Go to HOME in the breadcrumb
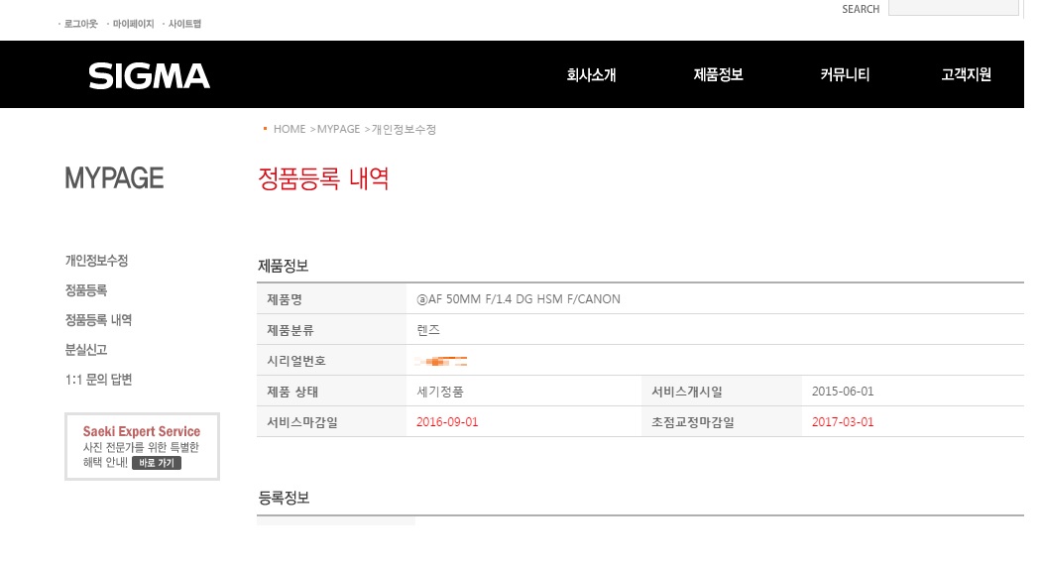1042x564 pixels. tap(289, 130)
